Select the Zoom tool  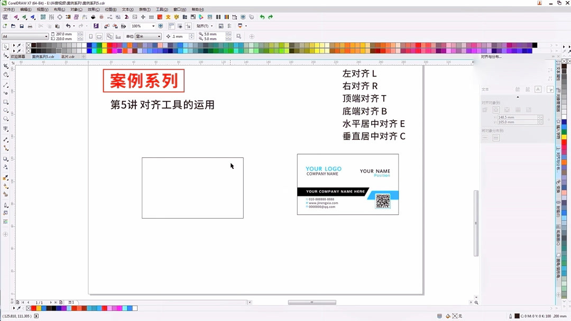click(x=6, y=74)
